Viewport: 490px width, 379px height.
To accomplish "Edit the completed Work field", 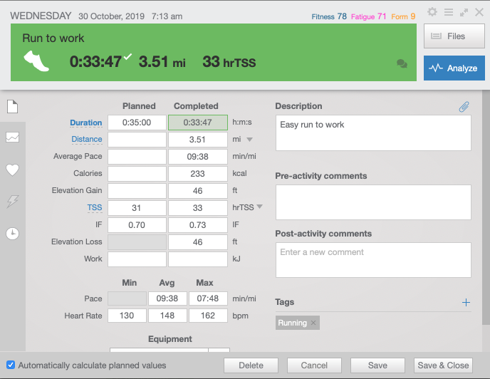I will pos(198,259).
